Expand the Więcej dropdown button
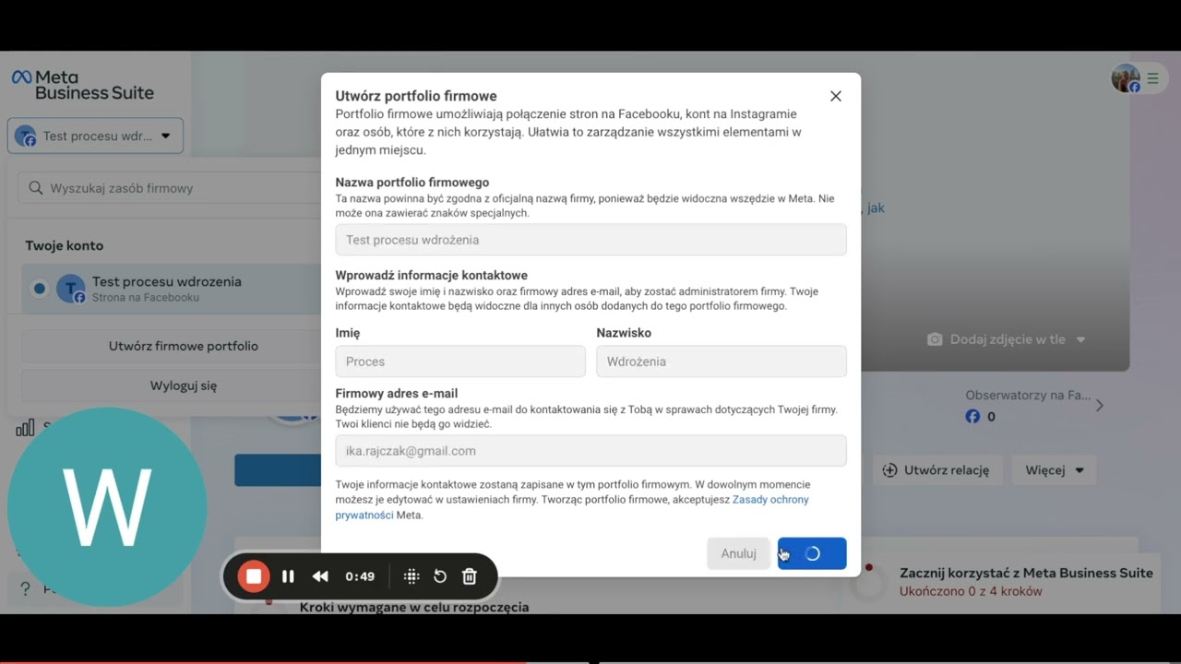1181x664 pixels. 1055,470
